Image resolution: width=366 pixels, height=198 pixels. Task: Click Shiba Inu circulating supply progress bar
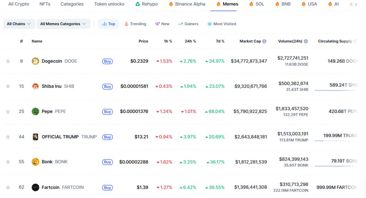coord(336,90)
